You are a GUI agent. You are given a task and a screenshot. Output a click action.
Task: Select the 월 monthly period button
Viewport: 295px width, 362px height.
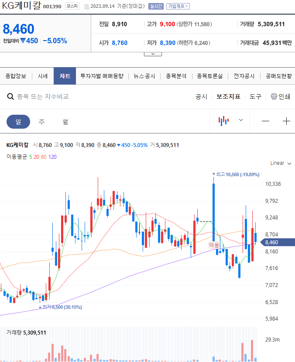coord(65,122)
